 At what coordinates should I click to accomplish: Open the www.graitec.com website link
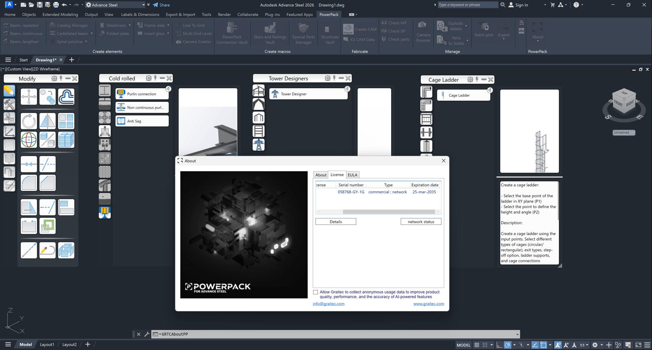[x=429, y=304]
